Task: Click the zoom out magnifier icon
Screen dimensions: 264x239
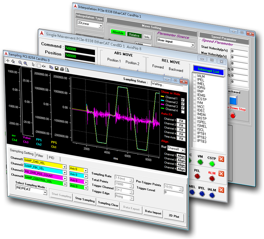Action: (x=20, y=63)
